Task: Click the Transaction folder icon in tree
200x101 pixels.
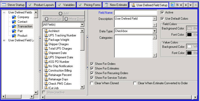Action: tap(14, 26)
